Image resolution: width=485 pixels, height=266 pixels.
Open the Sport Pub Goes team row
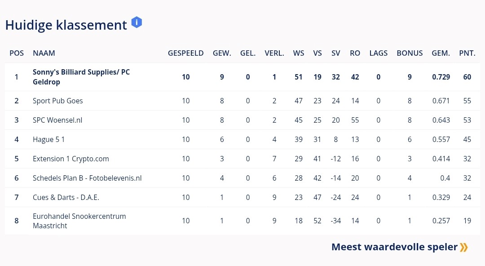click(242, 101)
